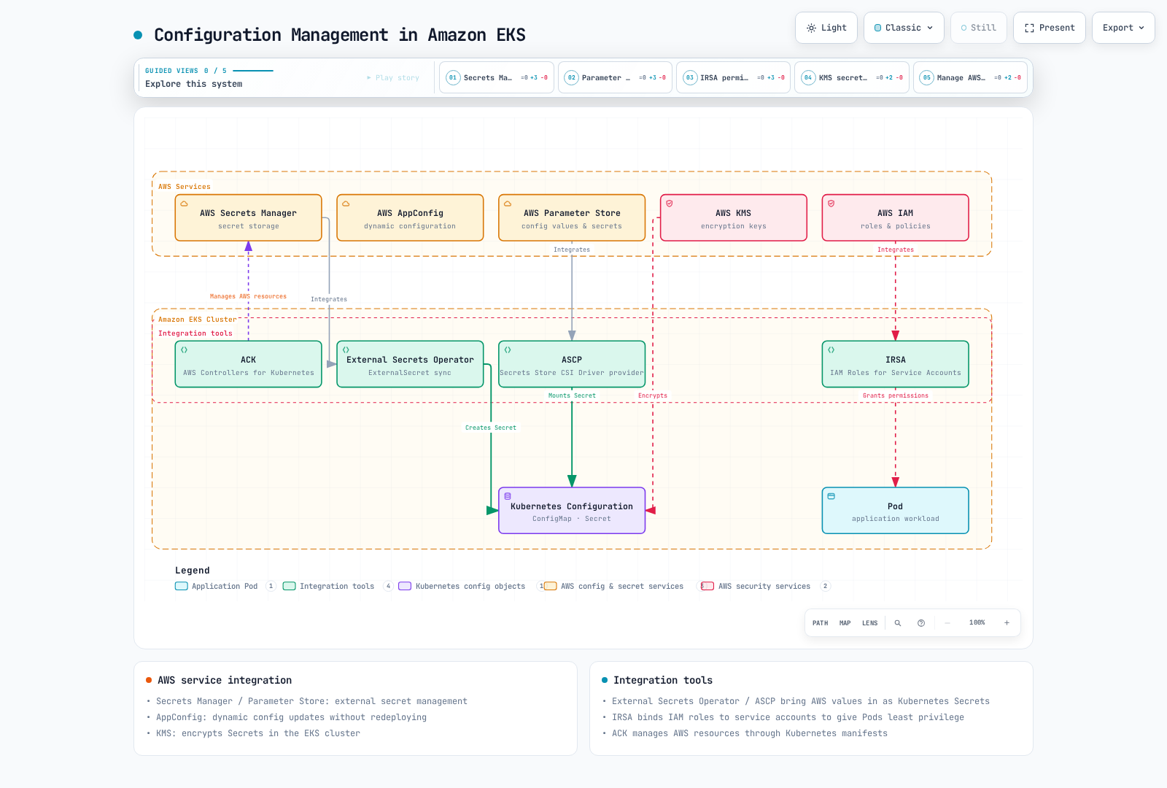Open the Export dropdown menu
Image resolution: width=1167 pixels, height=788 pixels.
tap(1123, 28)
